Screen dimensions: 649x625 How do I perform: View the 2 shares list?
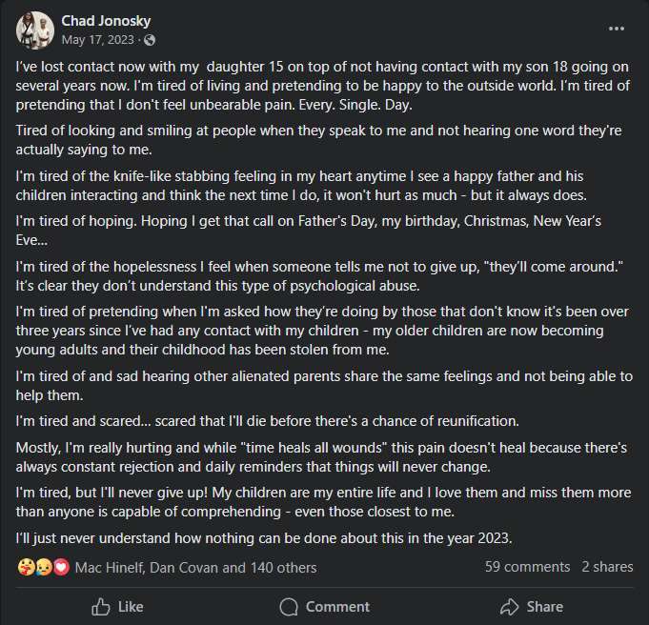[x=607, y=566]
